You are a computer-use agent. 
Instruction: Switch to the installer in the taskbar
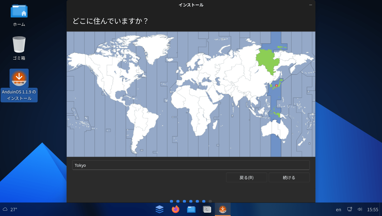click(223, 209)
